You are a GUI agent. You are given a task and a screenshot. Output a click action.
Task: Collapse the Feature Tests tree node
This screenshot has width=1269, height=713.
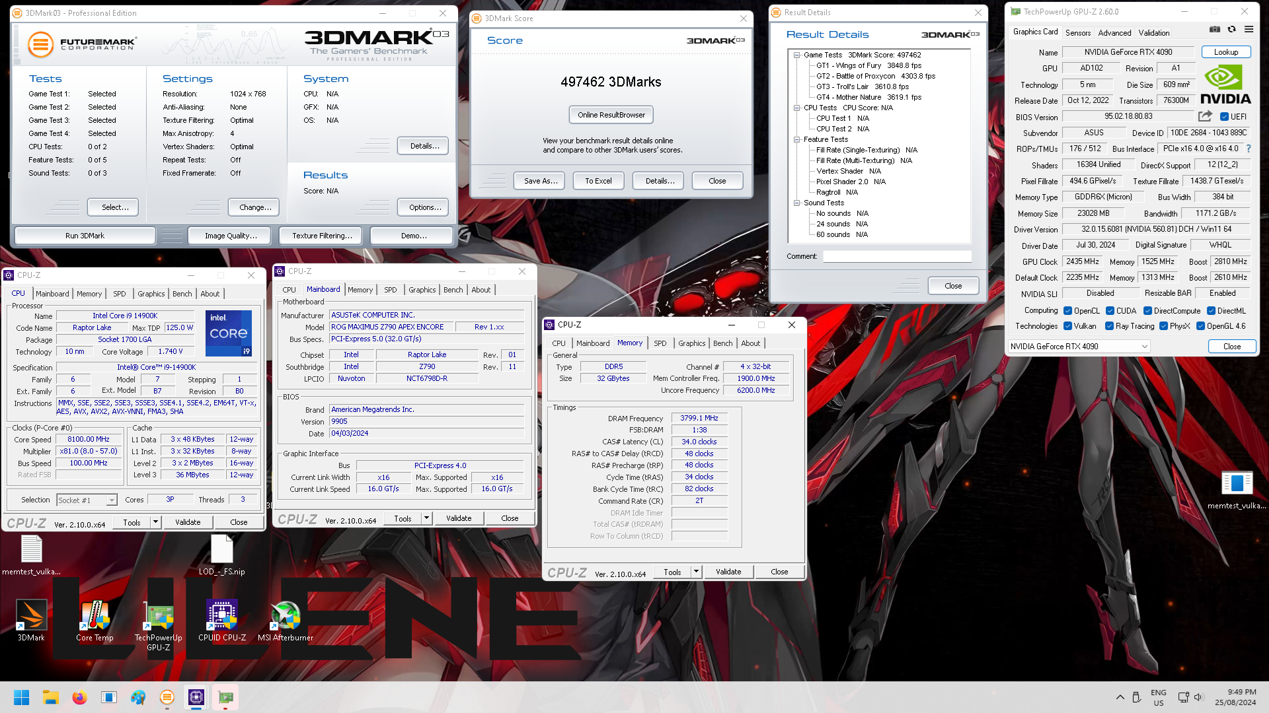pos(797,139)
